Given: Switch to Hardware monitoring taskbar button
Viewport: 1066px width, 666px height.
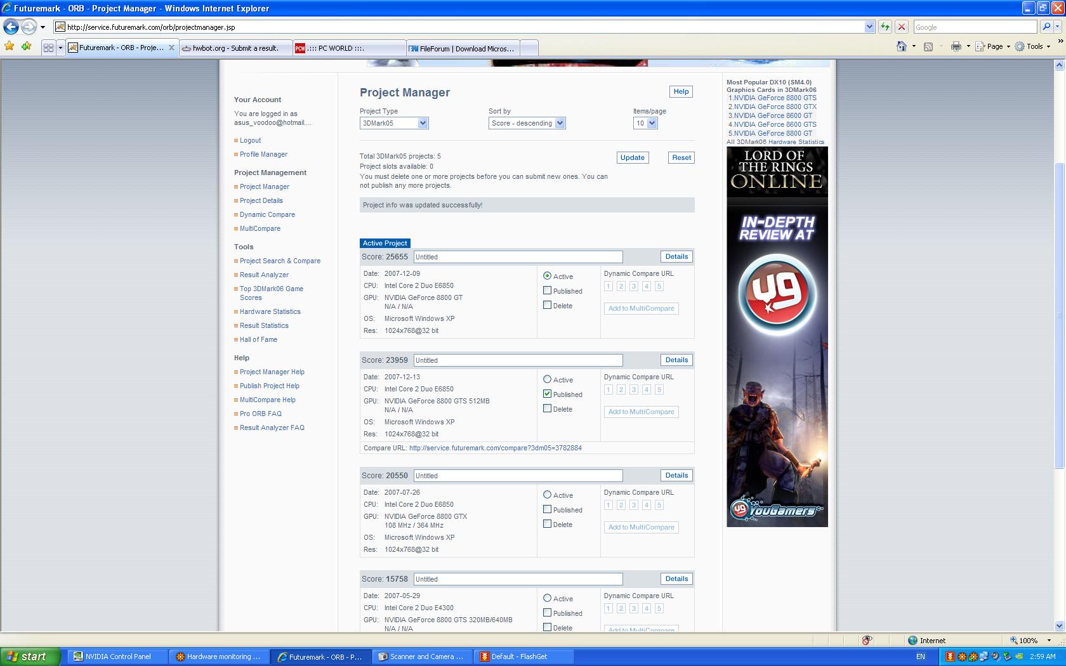Looking at the screenshot, I should pos(220,656).
